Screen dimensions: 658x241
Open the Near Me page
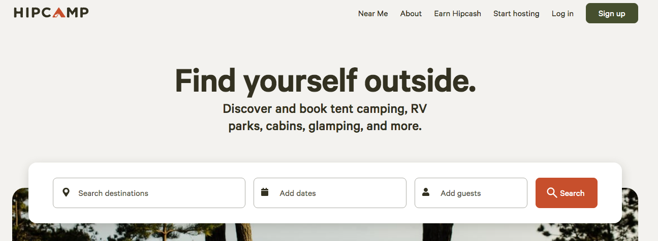pyautogui.click(x=372, y=14)
